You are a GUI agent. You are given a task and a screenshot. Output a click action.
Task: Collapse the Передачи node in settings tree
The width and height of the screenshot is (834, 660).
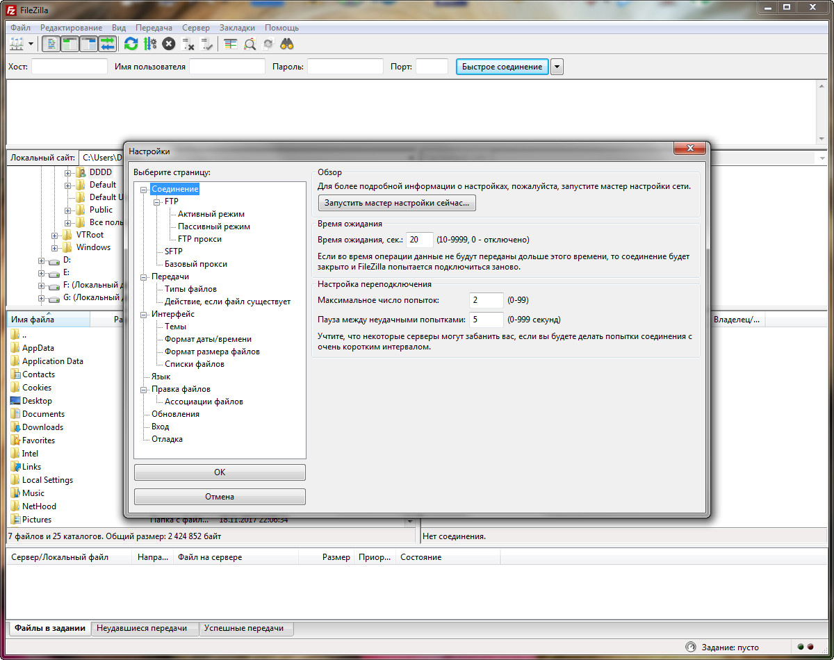click(144, 277)
